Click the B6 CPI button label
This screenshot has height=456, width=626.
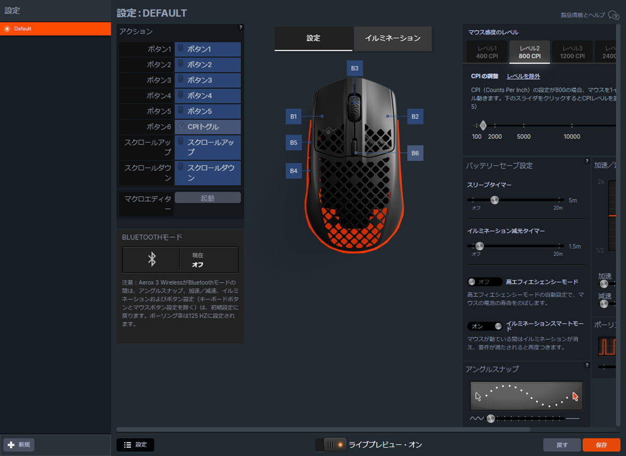[415, 153]
